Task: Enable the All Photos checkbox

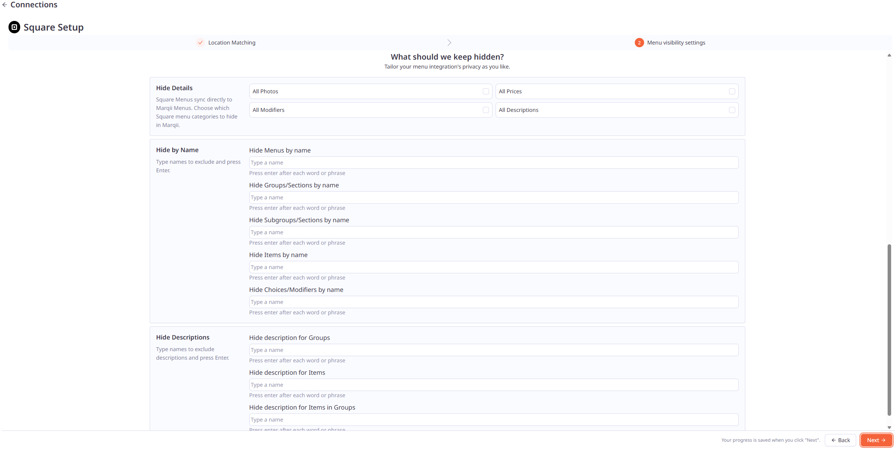Action: pos(486,91)
